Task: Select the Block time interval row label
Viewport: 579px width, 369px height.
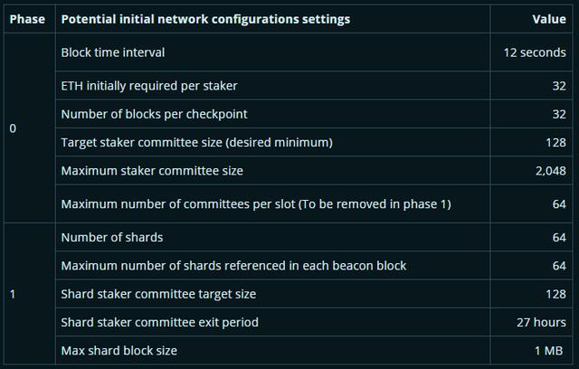Action: click(x=113, y=52)
